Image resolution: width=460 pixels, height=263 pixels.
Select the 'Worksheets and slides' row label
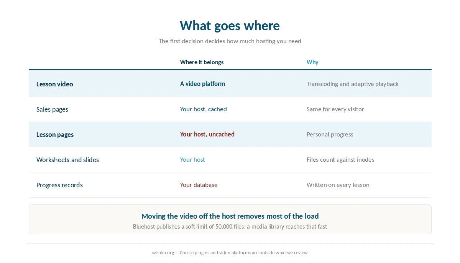(x=67, y=160)
